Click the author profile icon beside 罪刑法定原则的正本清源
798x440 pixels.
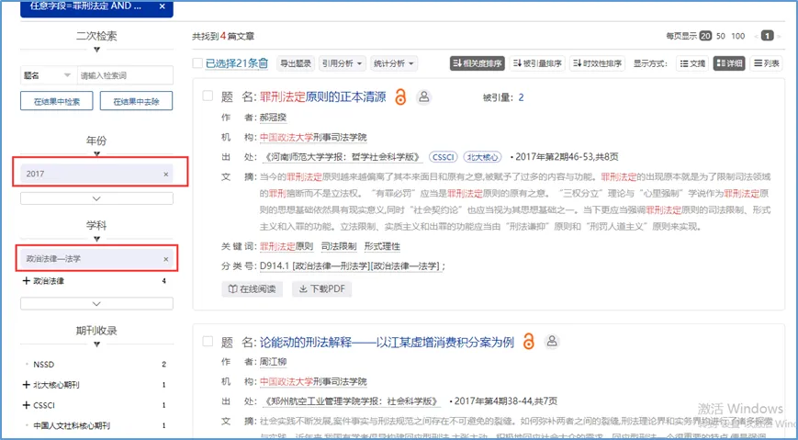pos(424,96)
